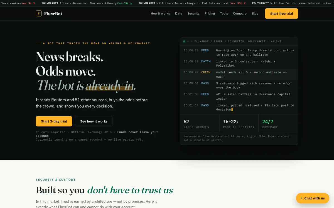Click the don't have to trust us heading
Viewport: 334px width, 208px height.
coord(130,190)
